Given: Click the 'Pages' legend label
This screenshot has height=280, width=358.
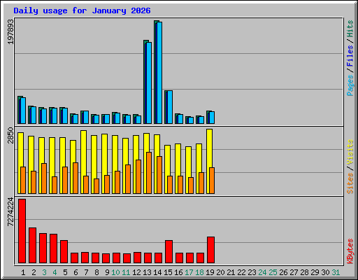Looking at the screenshot, I should [350, 85].
